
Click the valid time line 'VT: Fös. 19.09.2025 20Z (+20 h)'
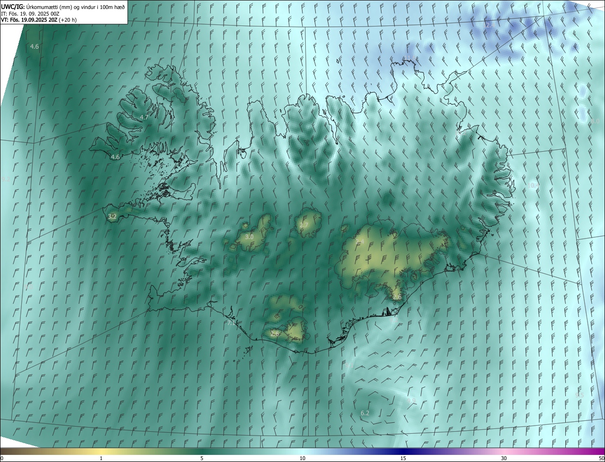pos(39,20)
